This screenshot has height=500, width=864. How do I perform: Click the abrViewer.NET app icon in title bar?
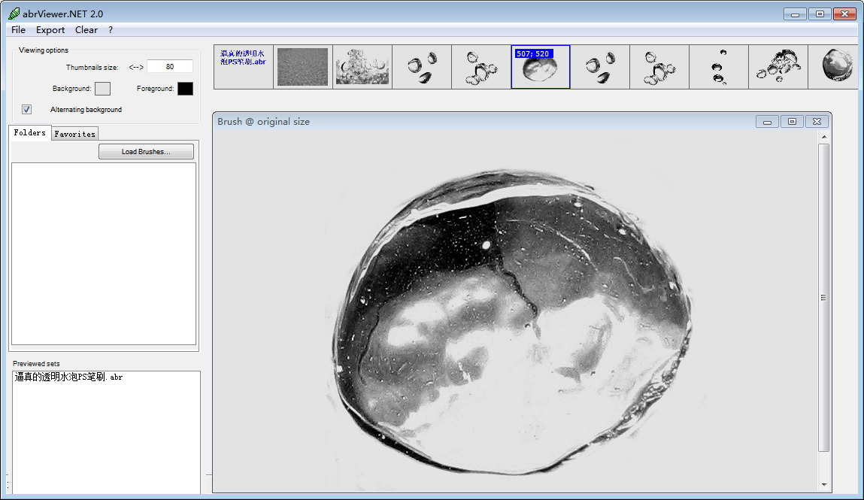pos(14,14)
